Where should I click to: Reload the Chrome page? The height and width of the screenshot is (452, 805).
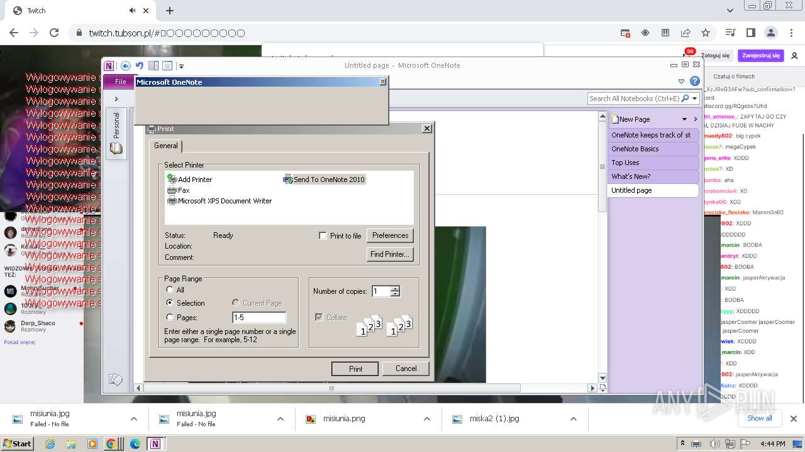[x=54, y=33]
